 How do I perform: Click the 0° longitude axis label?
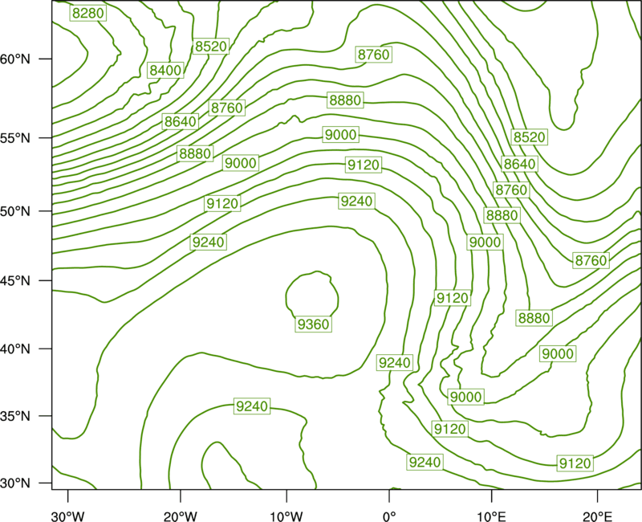389,516
